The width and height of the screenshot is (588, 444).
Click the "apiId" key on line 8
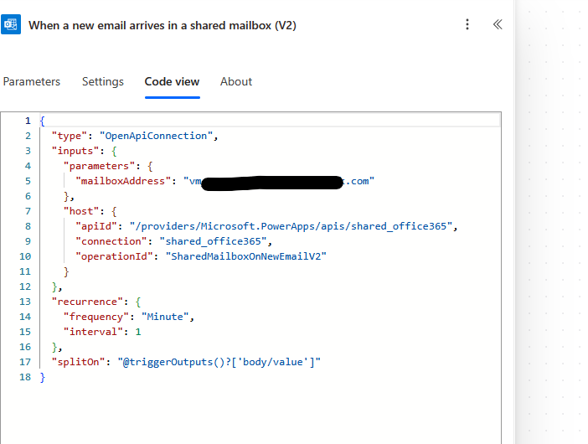coord(96,226)
